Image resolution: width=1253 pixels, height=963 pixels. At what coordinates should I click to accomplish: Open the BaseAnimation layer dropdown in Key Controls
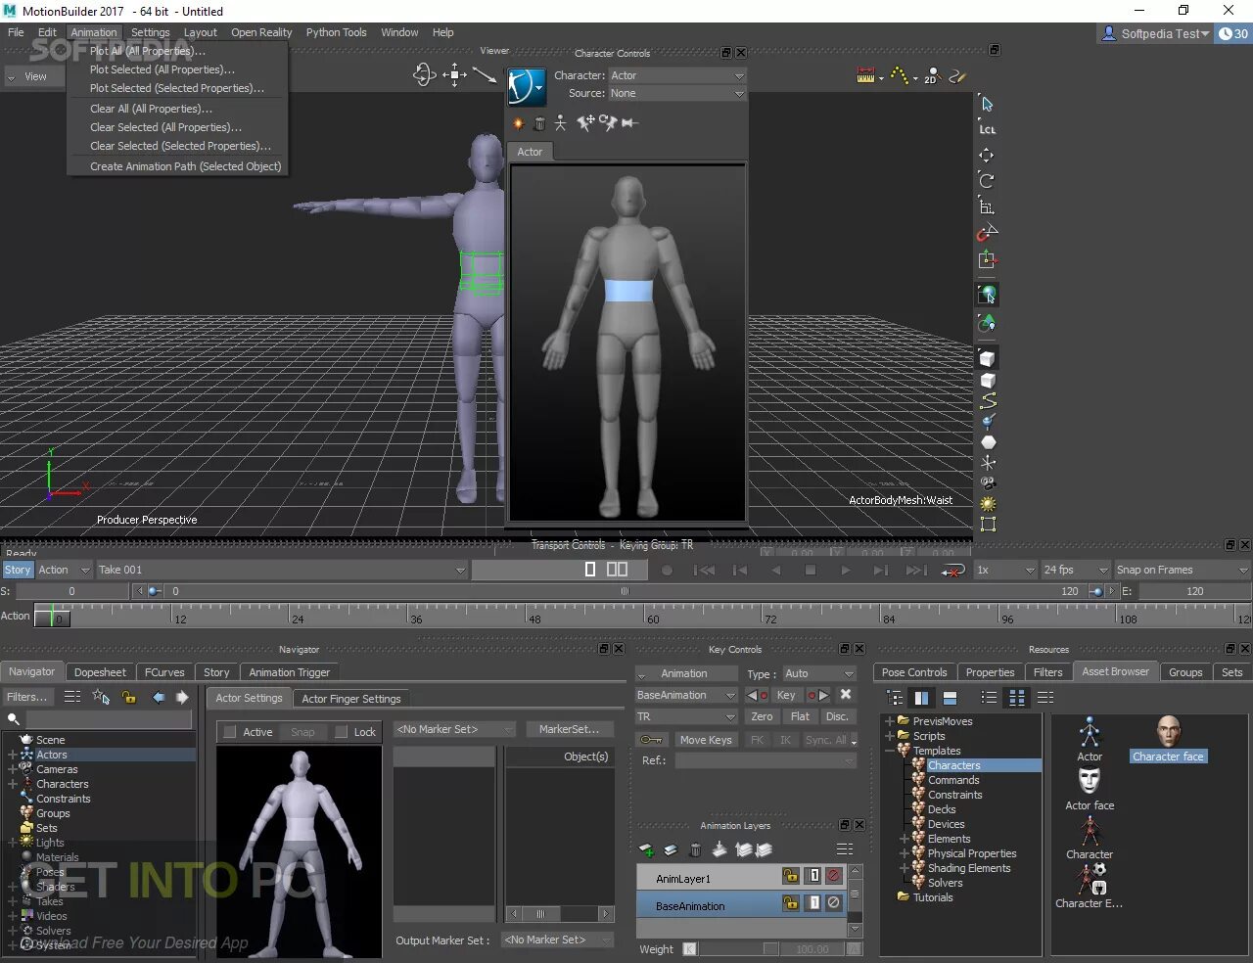tap(686, 695)
